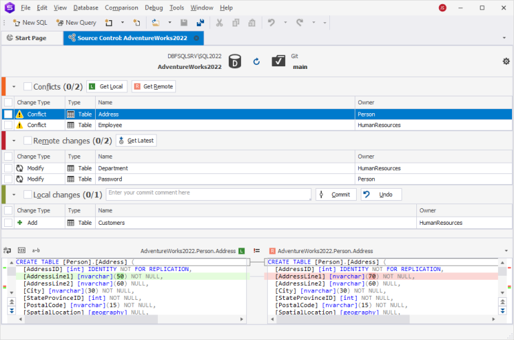Click the Undo arrow in the toolbar
The width and height of the screenshot is (514, 340).
pos(271,23)
